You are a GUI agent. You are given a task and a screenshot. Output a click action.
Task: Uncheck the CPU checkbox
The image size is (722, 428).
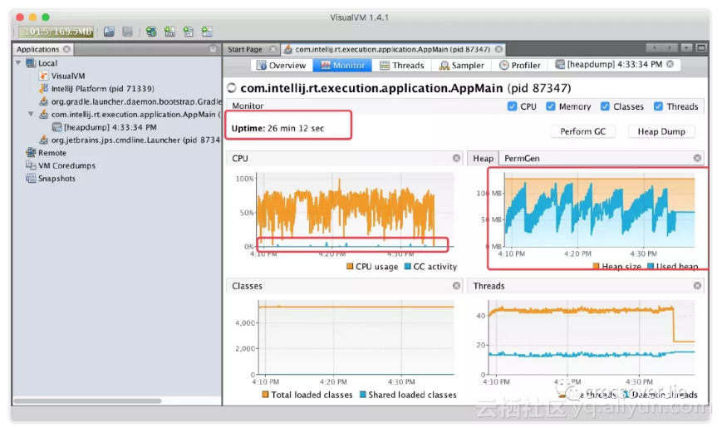(x=512, y=106)
